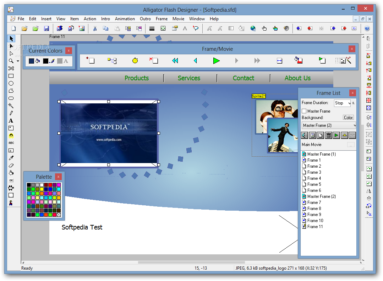Go to previous frame
The width and height of the screenshot is (383, 281).
pos(196,60)
